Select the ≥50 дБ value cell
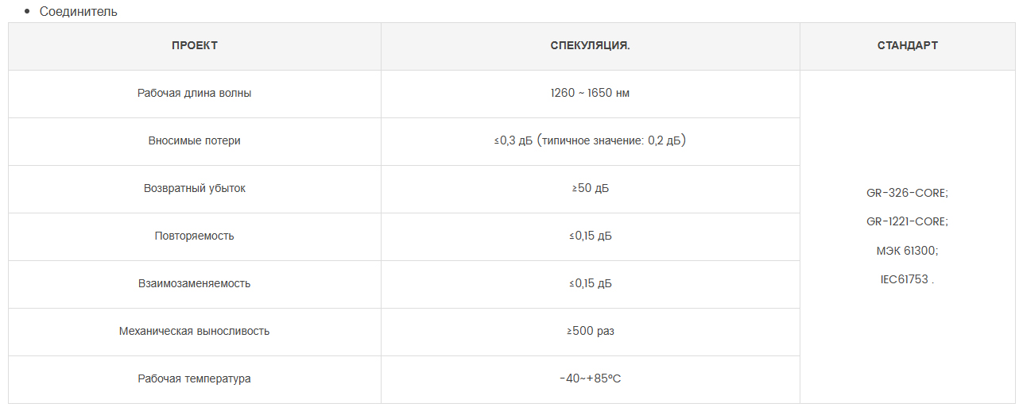This screenshot has width=1019, height=411. tap(591, 189)
